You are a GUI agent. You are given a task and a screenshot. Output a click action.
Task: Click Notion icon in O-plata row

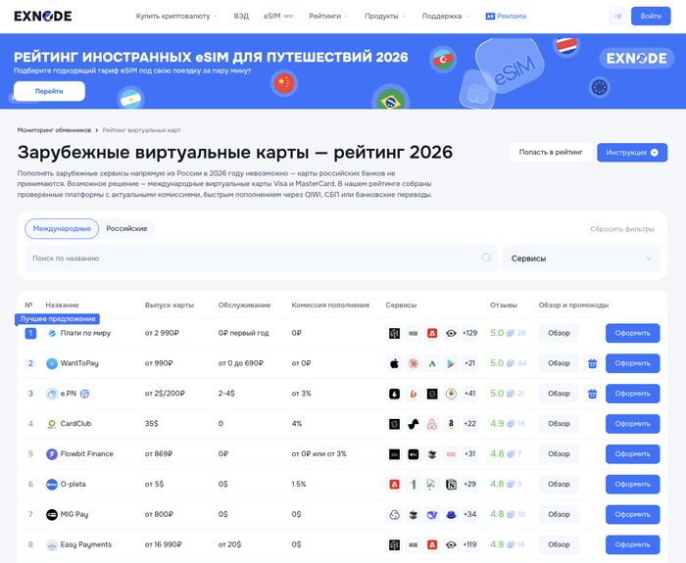[451, 484]
